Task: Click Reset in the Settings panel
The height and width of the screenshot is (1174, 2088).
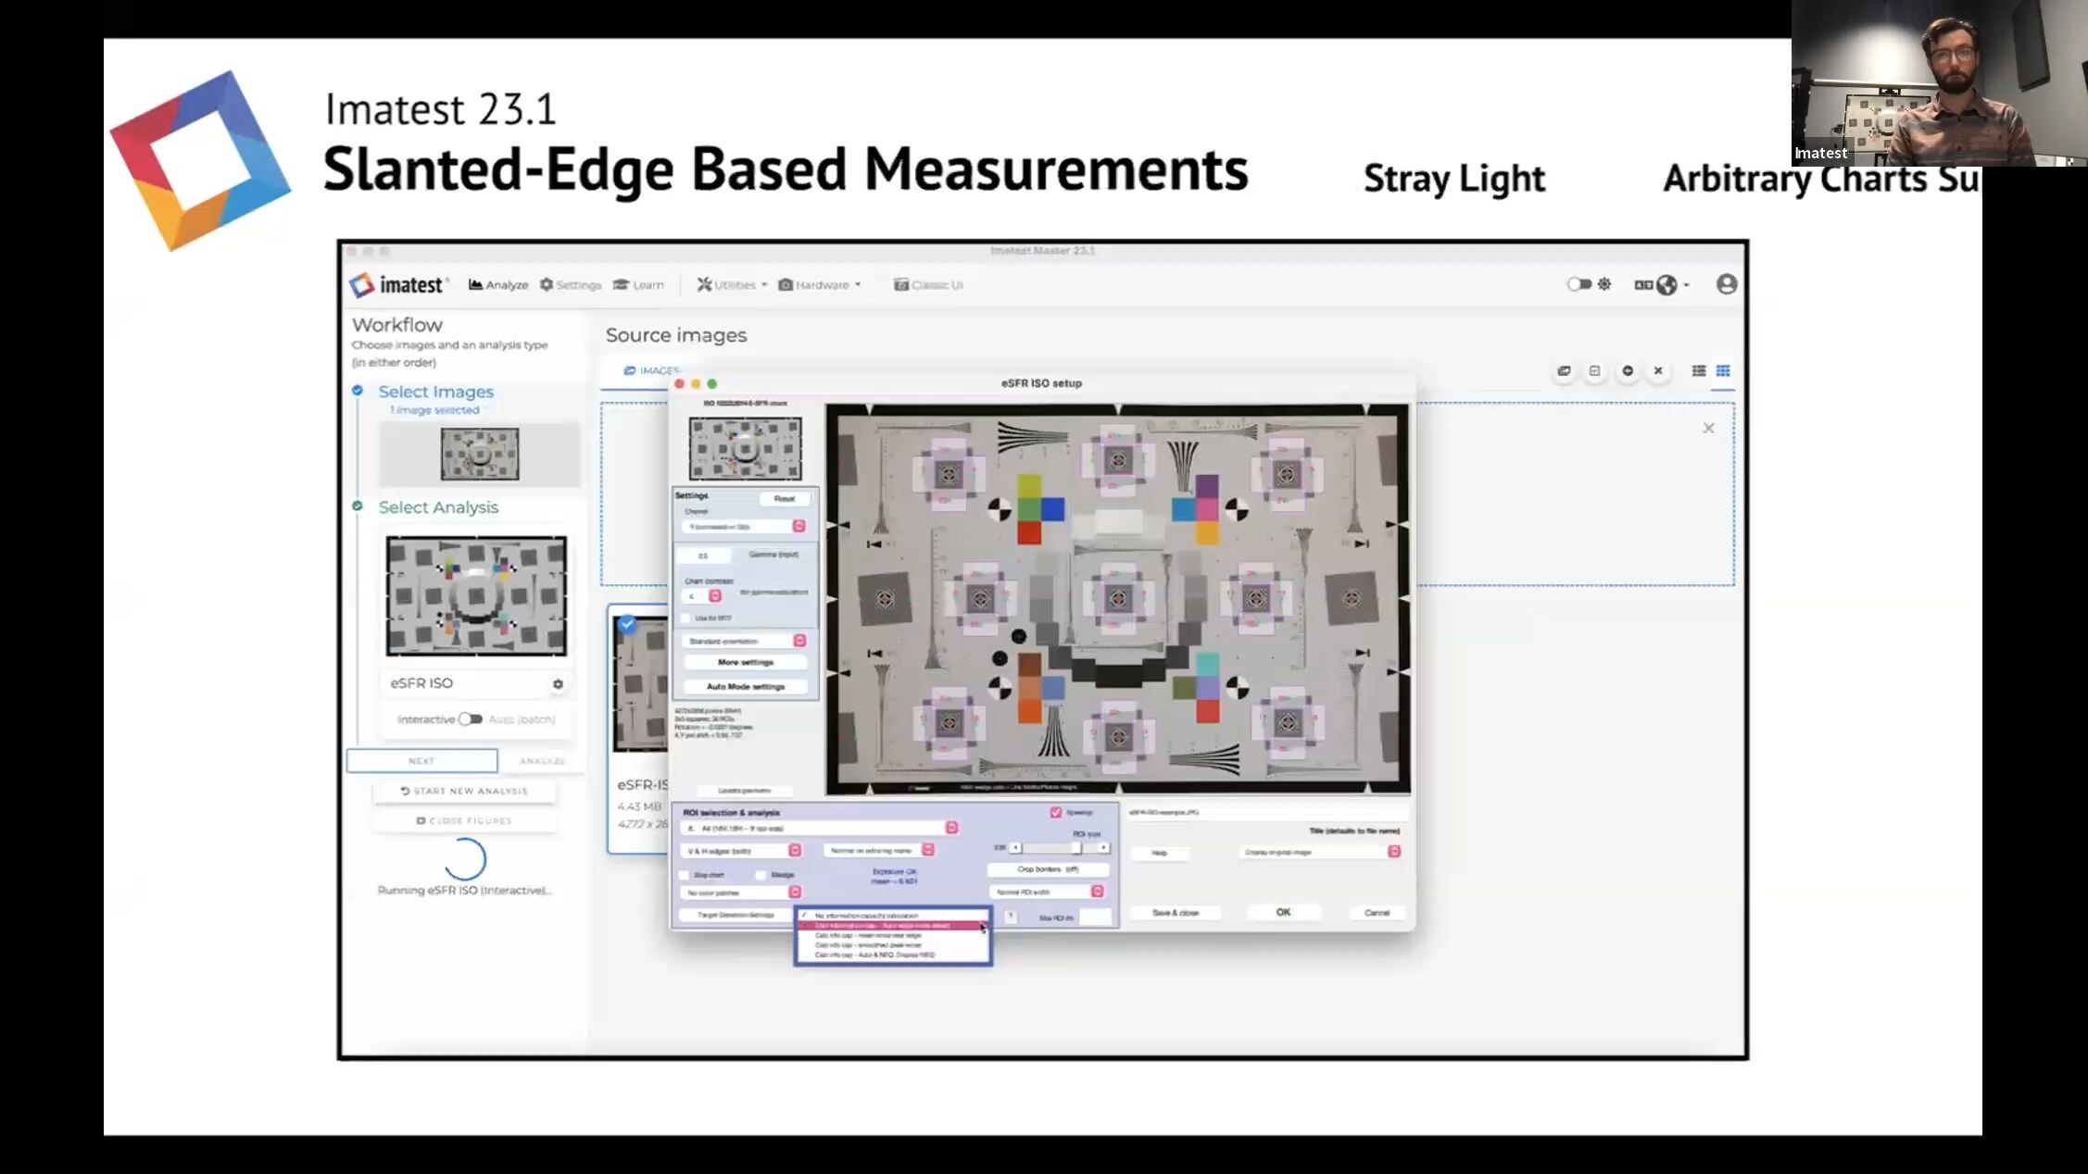Action: (x=784, y=499)
